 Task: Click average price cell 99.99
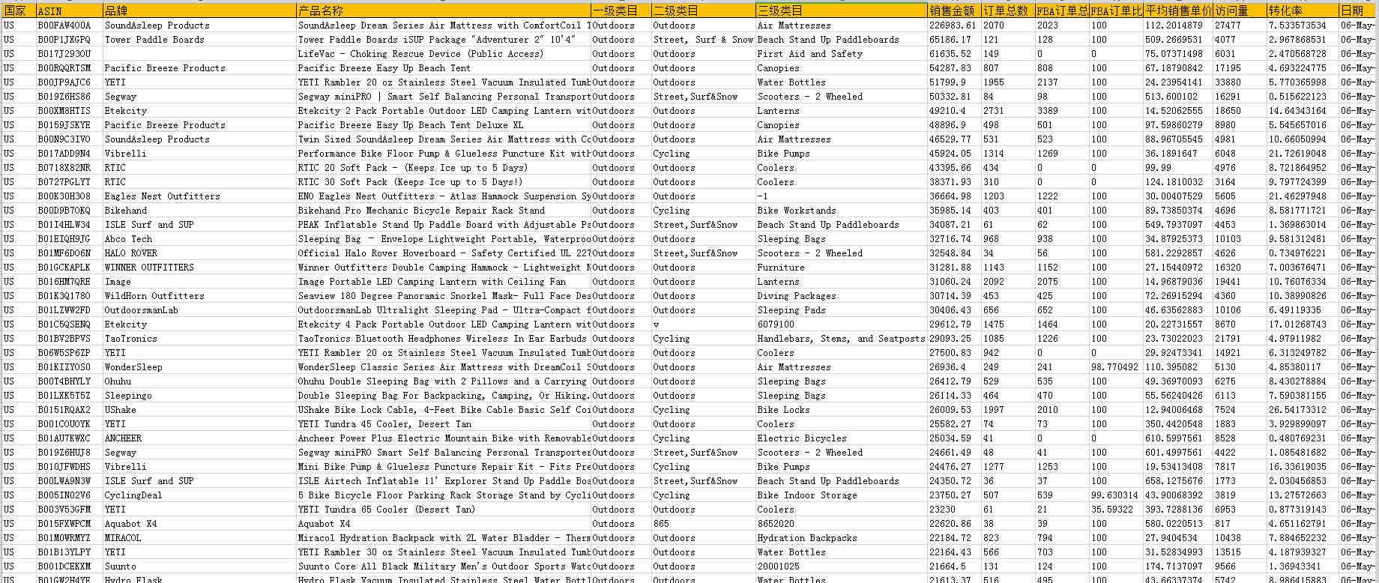(x=1178, y=168)
